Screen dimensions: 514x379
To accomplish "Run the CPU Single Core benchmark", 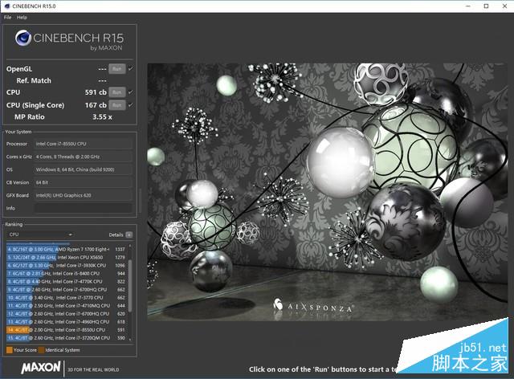I will (116, 105).
